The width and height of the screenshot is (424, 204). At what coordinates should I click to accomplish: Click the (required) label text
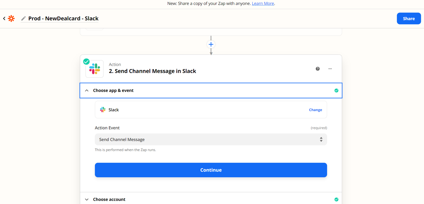pyautogui.click(x=319, y=128)
